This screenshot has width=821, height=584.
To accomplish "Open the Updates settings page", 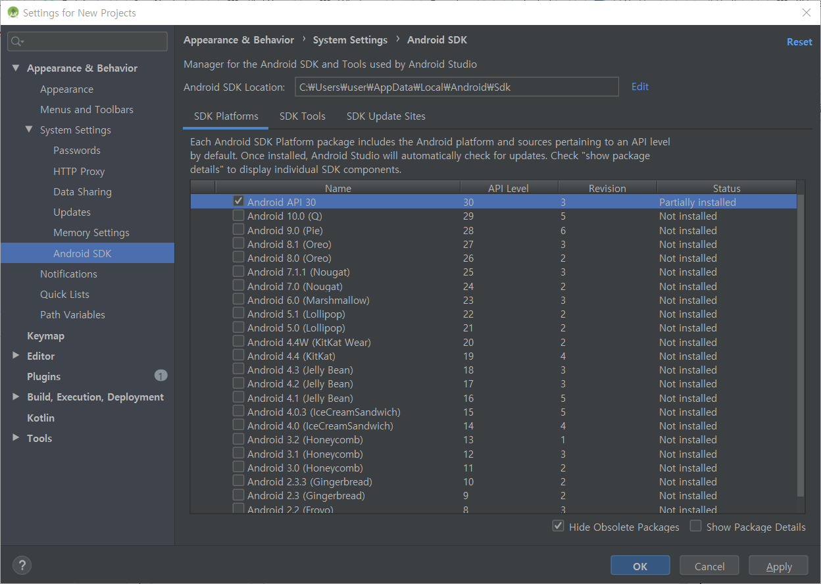I will coord(72,212).
